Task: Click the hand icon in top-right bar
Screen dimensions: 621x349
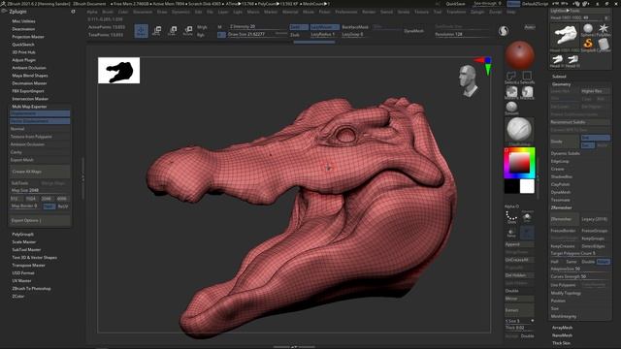Action: [x=576, y=4]
